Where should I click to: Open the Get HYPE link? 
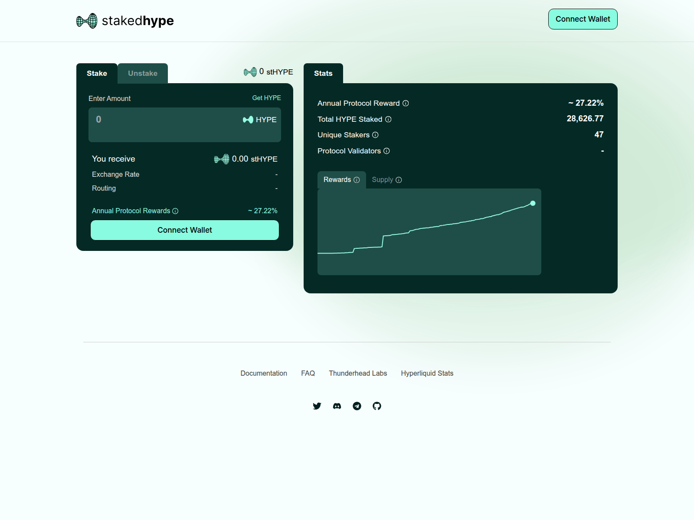(266, 98)
